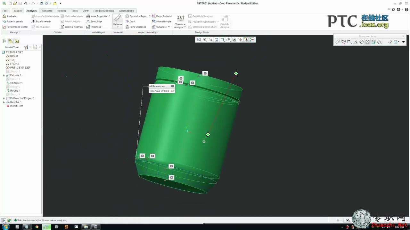Click Performance Monitor
The width and height of the screenshot is (410, 230).
point(15,27)
